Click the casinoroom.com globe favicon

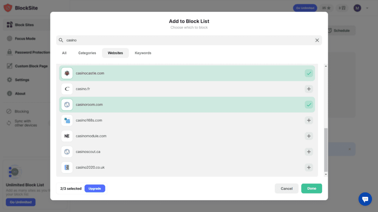67,105
